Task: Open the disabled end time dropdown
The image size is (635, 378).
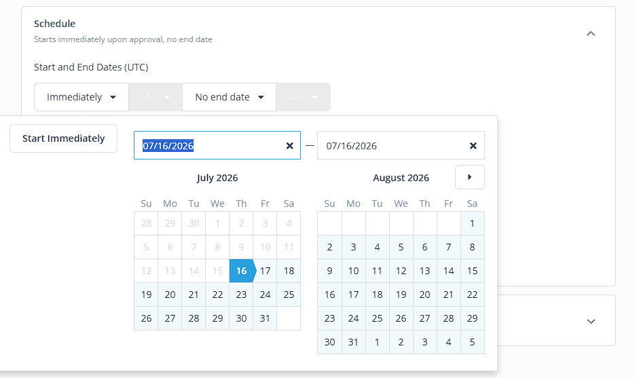Action: (x=304, y=97)
